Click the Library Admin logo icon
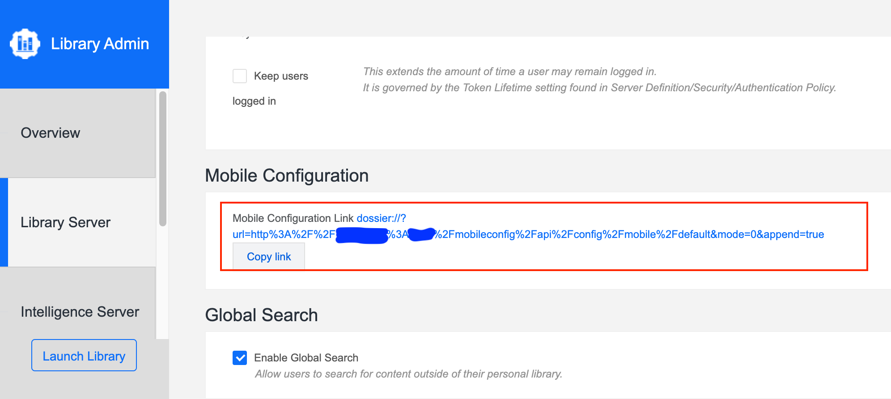 pos(25,44)
